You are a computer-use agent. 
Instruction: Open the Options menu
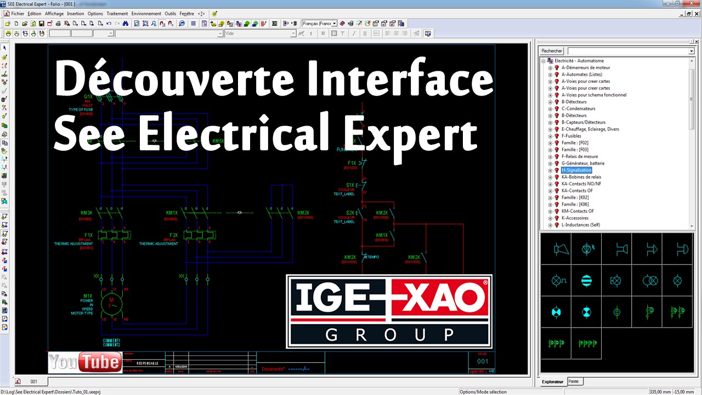click(x=95, y=13)
